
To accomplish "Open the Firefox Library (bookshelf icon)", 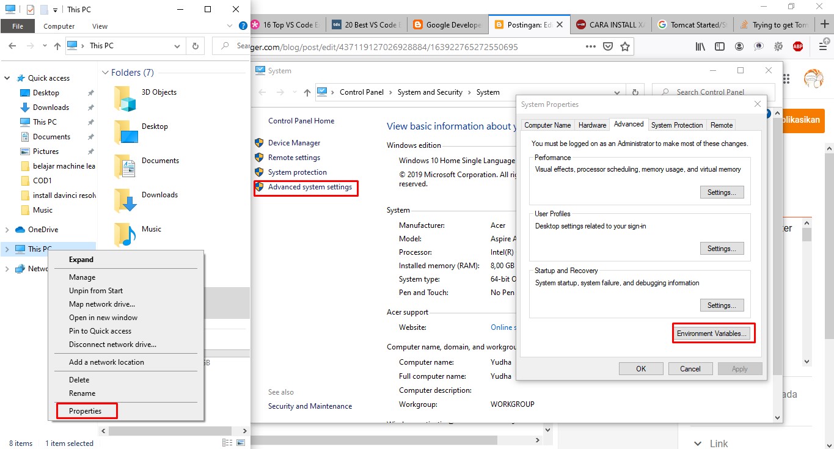I will tap(700, 46).
